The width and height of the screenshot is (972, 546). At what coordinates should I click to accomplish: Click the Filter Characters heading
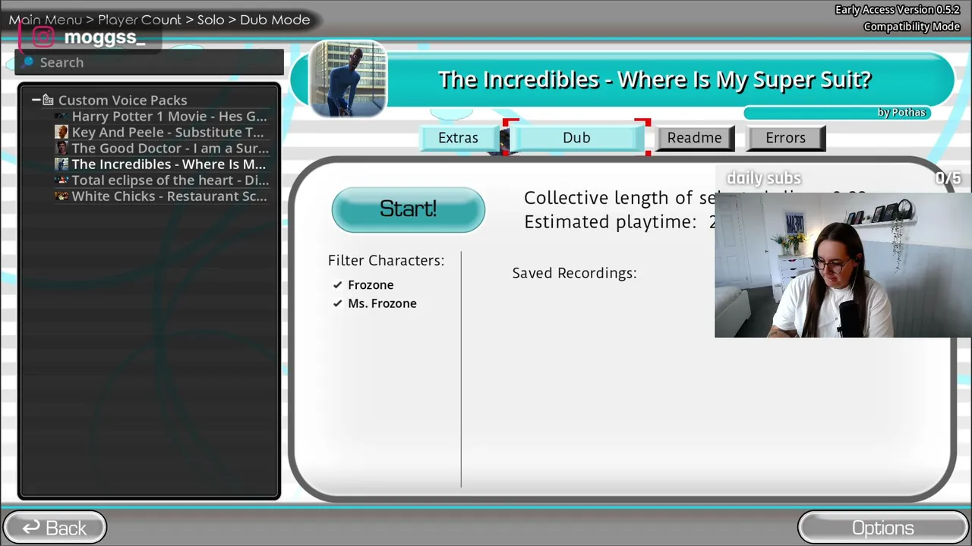point(386,260)
